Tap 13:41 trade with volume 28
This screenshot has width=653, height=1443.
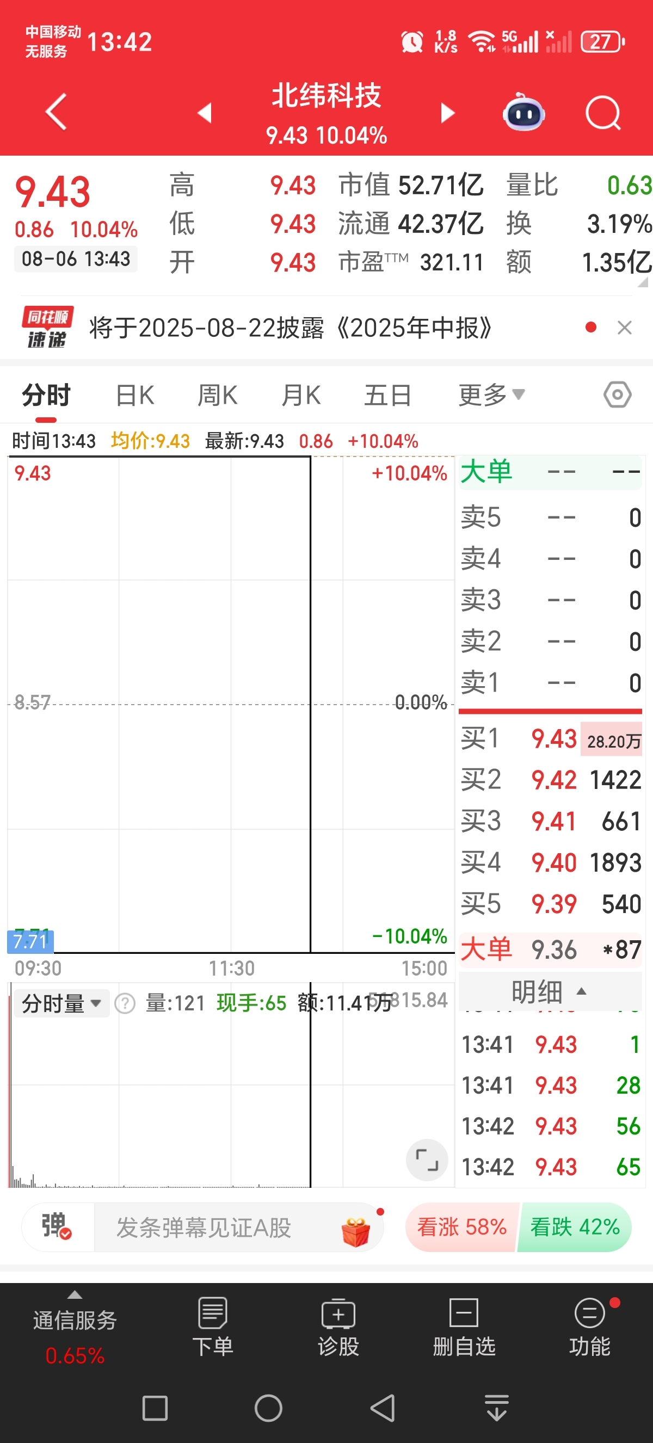pyautogui.click(x=551, y=1086)
